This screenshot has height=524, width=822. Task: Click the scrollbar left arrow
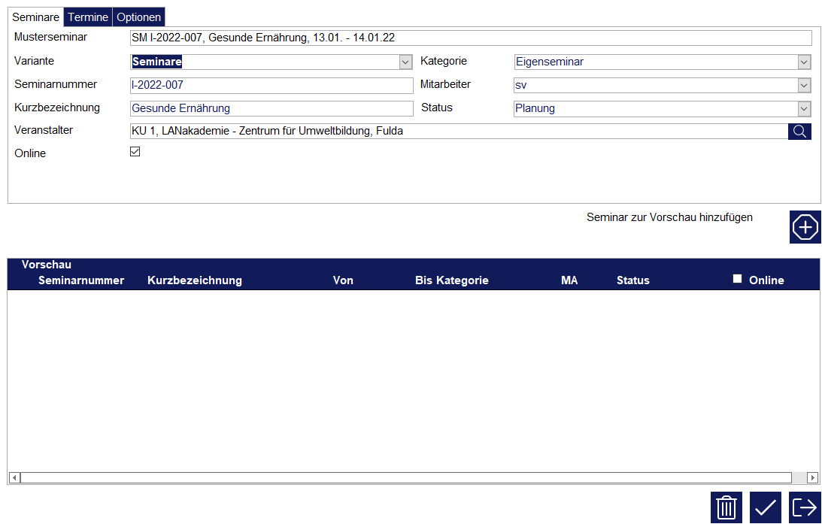pyautogui.click(x=14, y=477)
